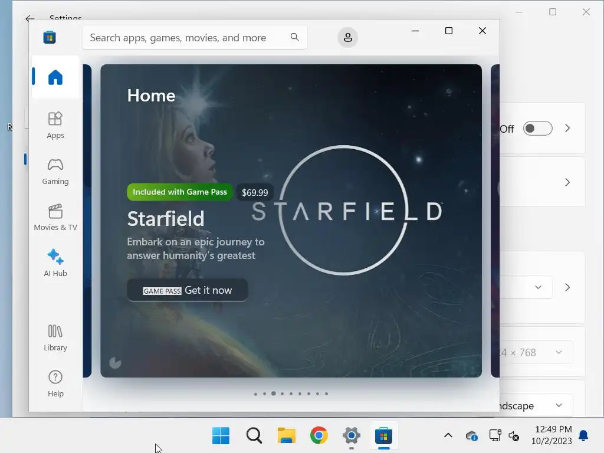Click the Settings back arrow

(30, 18)
